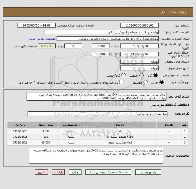Click چای و دمنوش کیسه ای row cell
Screen dimensions: 196x189
pyautogui.click(x=120, y=137)
